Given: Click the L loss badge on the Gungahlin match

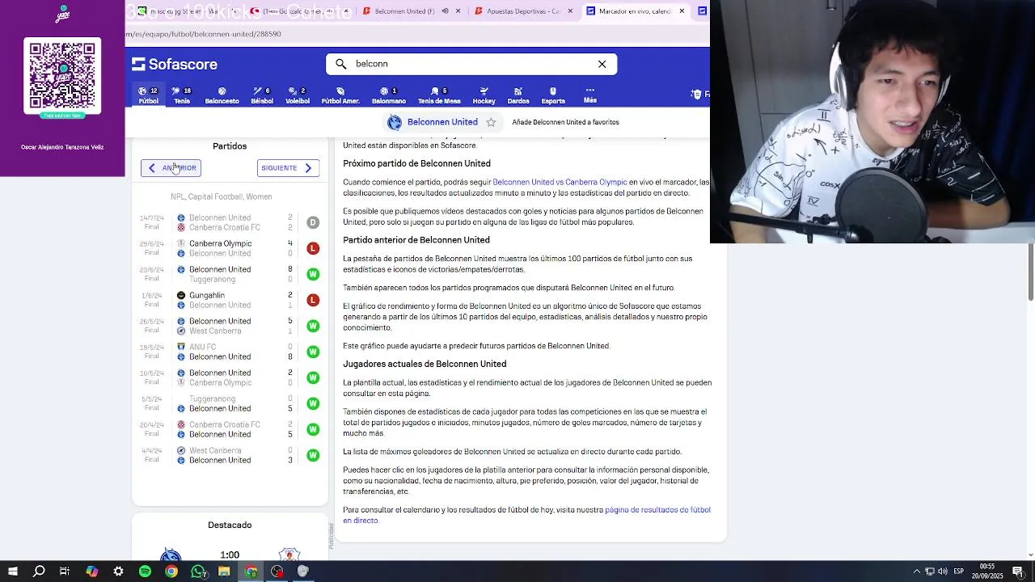Looking at the screenshot, I should tap(313, 300).
